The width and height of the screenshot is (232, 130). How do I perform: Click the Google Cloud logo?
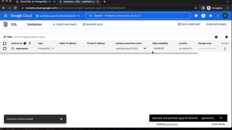[21, 16]
